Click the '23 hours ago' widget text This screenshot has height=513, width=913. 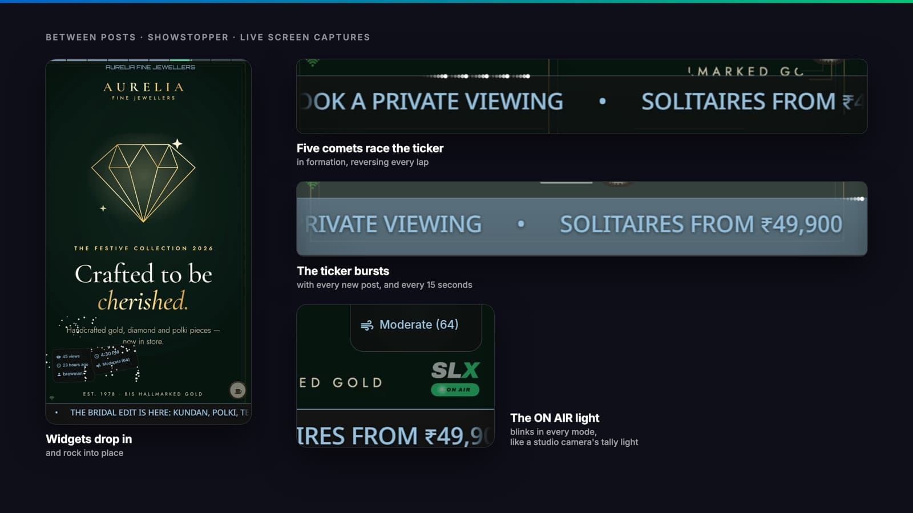[75, 365]
